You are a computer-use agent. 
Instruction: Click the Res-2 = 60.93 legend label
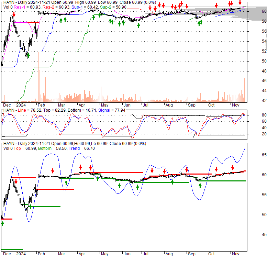click(x=56, y=7)
